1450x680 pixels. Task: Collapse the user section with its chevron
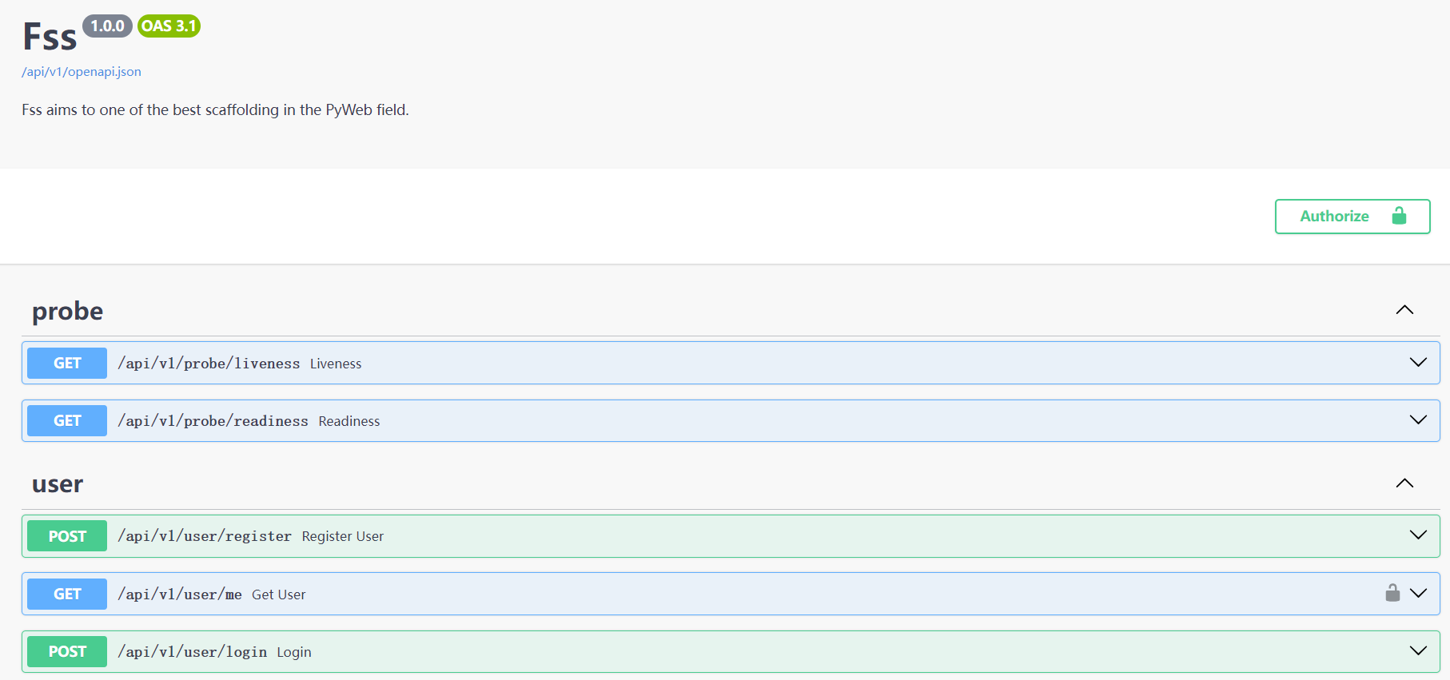tap(1404, 483)
